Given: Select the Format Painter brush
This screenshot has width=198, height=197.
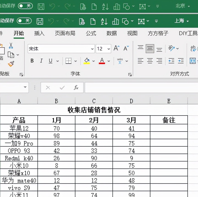Looking at the screenshot, I should pos(11,64).
